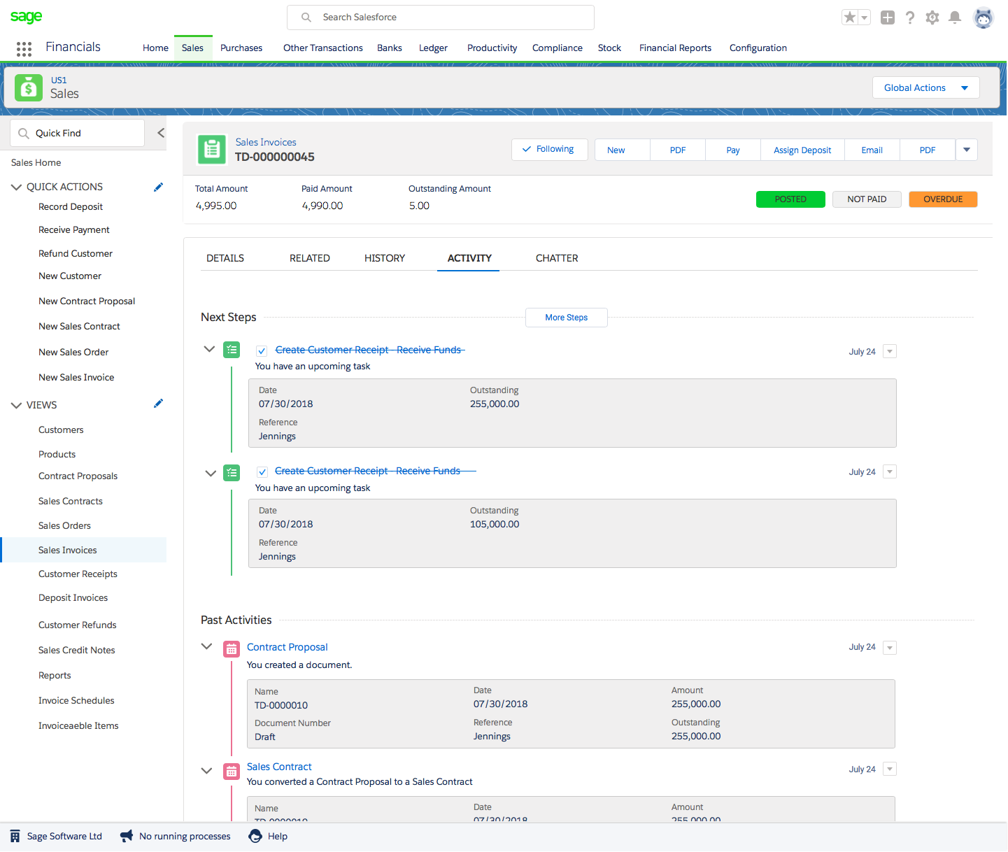Image resolution: width=1008 pixels, height=852 pixels.
Task: Click the green Sales dollar icon
Action: click(x=29, y=87)
